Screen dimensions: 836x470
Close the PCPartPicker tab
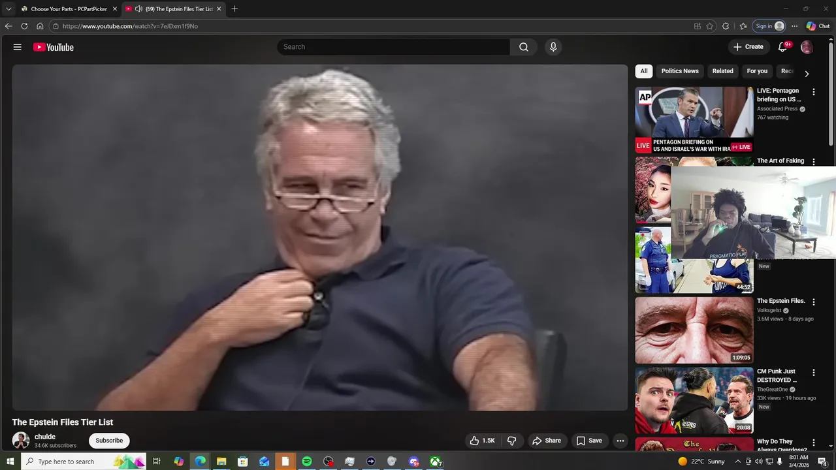point(115,9)
